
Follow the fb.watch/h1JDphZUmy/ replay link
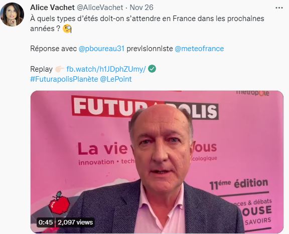(x=106, y=69)
